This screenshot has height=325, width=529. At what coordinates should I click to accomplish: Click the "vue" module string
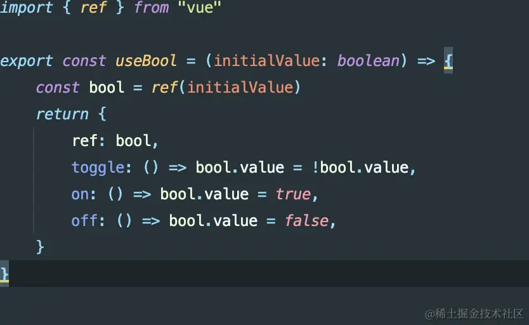click(199, 8)
